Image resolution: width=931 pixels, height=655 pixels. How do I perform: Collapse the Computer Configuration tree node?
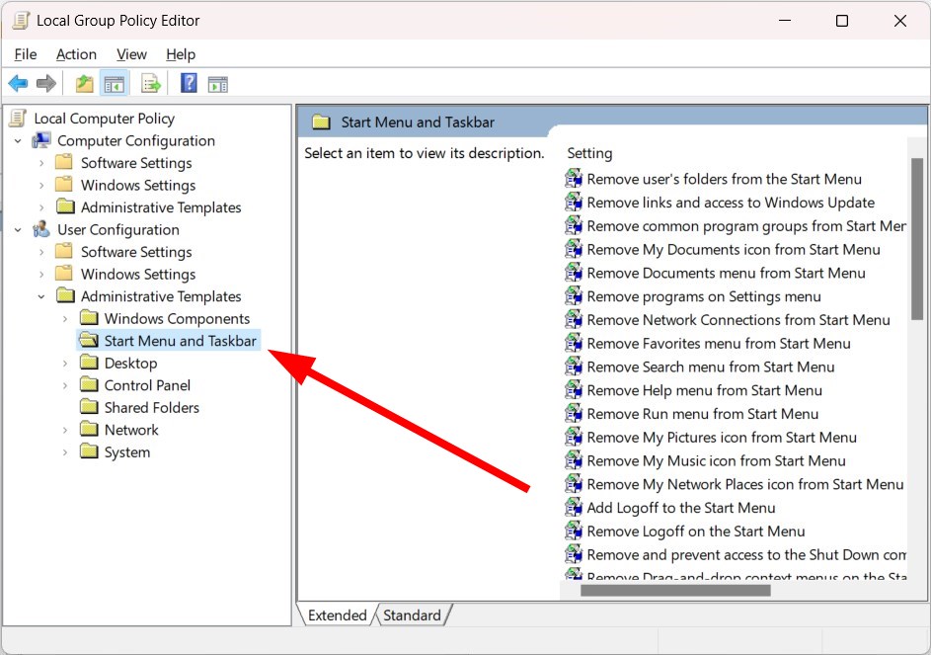18,141
